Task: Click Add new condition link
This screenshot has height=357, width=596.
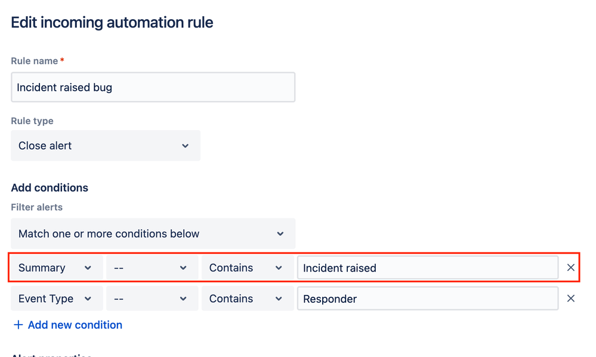Action: click(x=75, y=325)
